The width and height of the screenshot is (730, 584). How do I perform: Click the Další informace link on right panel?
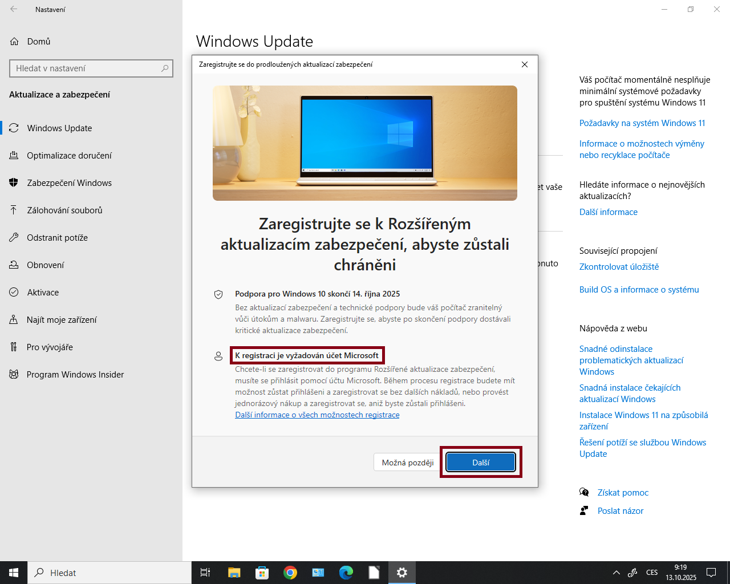[609, 212]
